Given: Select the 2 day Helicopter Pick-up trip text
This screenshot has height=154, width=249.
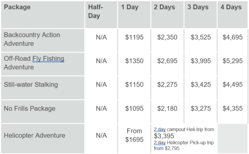Looking at the screenshot, I should (184, 143).
